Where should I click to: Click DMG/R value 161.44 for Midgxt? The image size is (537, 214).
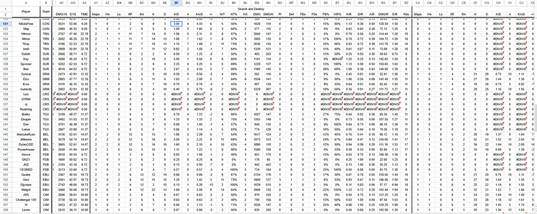384,189
